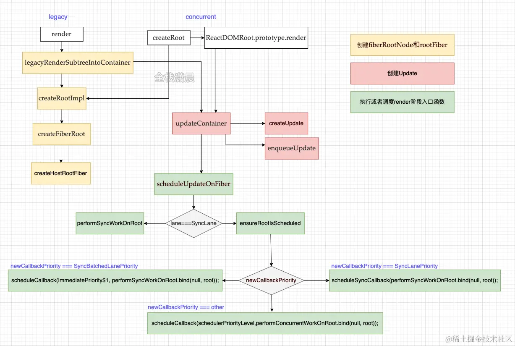Switch to the legacy heading
Viewport: 515px width, 346px height.
click(x=58, y=17)
